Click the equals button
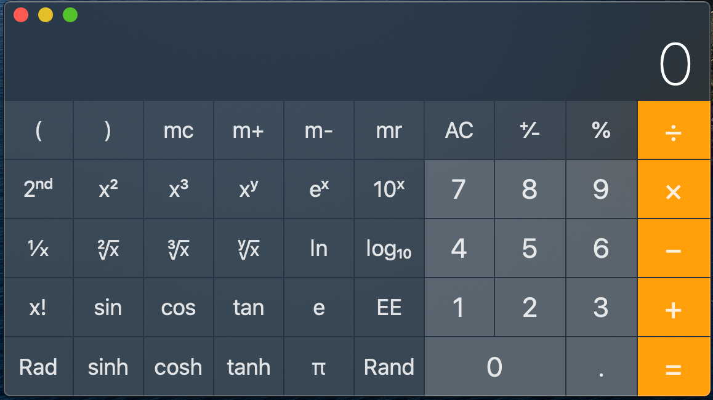The image size is (713, 400). [x=674, y=367]
